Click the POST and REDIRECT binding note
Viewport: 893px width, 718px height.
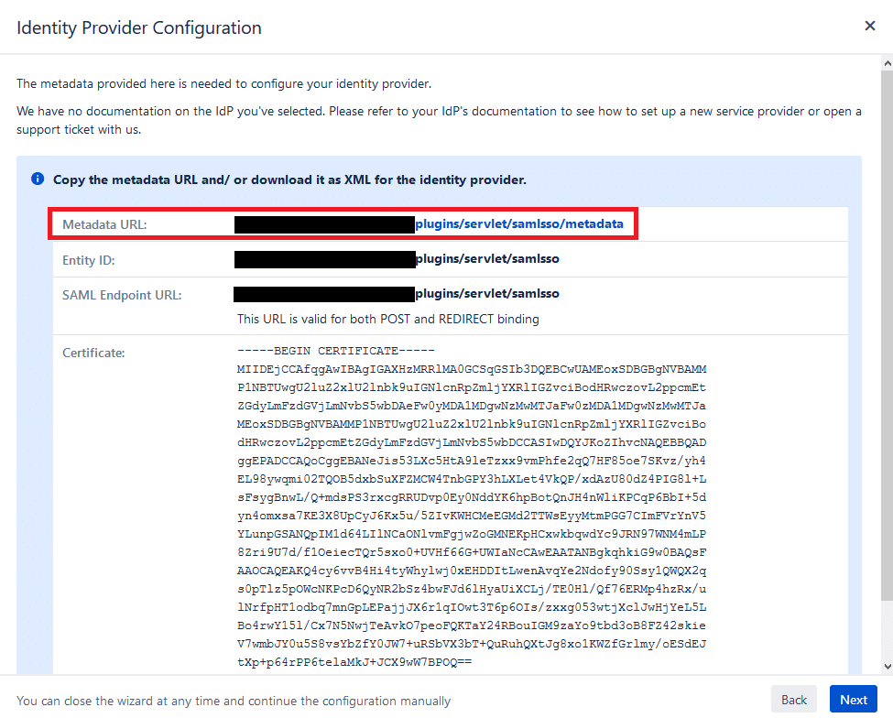pos(388,320)
